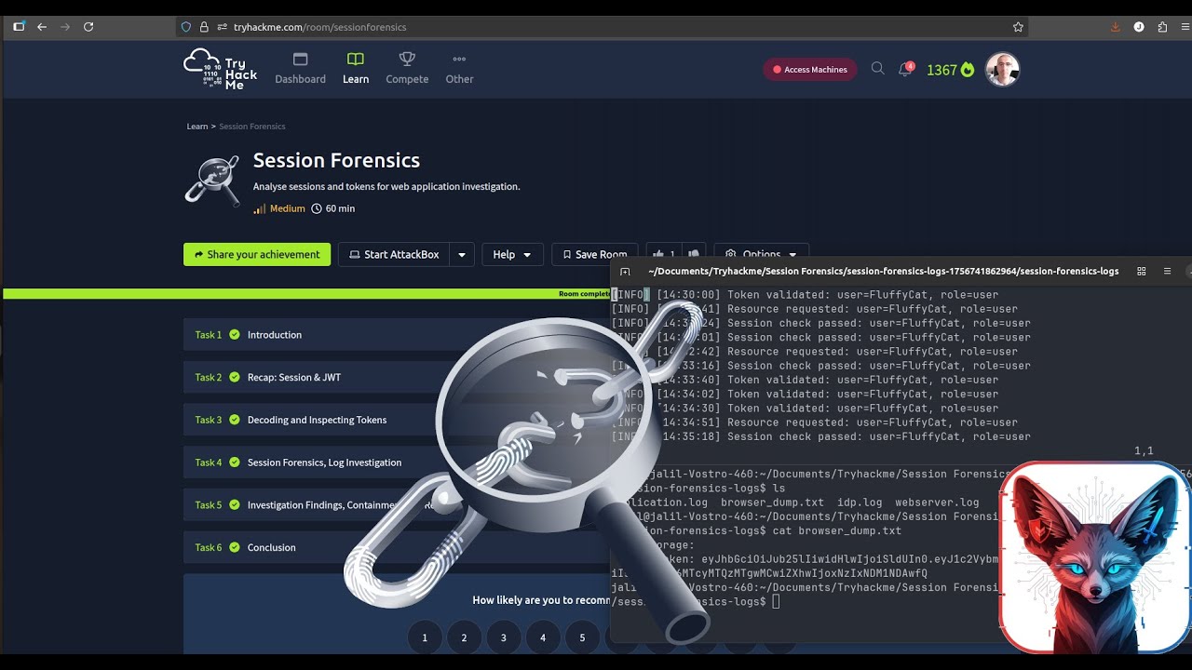The image size is (1192, 670).
Task: Click the browser back arrow
Action: click(x=42, y=27)
